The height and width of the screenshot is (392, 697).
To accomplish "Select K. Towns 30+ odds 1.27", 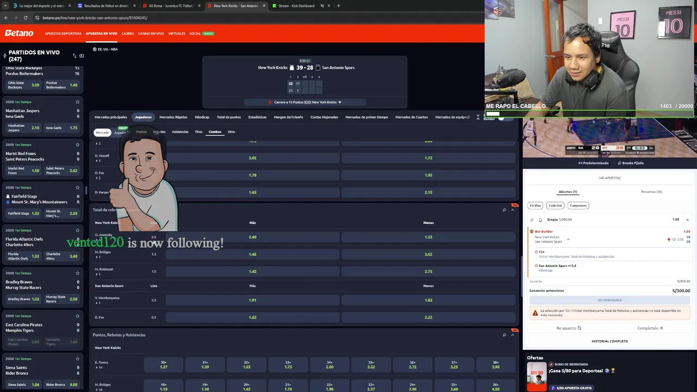I will (x=163, y=365).
